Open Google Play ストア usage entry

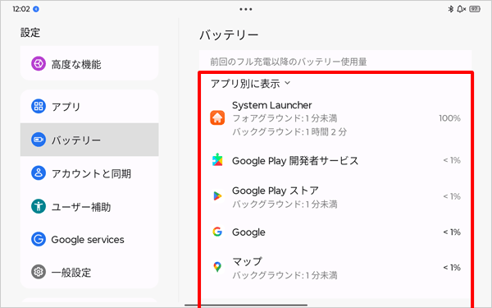click(x=335, y=197)
